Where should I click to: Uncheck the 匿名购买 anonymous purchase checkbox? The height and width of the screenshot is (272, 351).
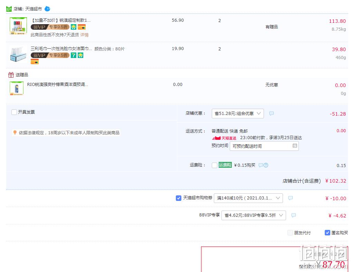pos(327,233)
